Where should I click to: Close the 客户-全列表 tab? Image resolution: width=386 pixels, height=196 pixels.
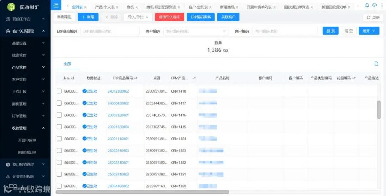click(210, 7)
